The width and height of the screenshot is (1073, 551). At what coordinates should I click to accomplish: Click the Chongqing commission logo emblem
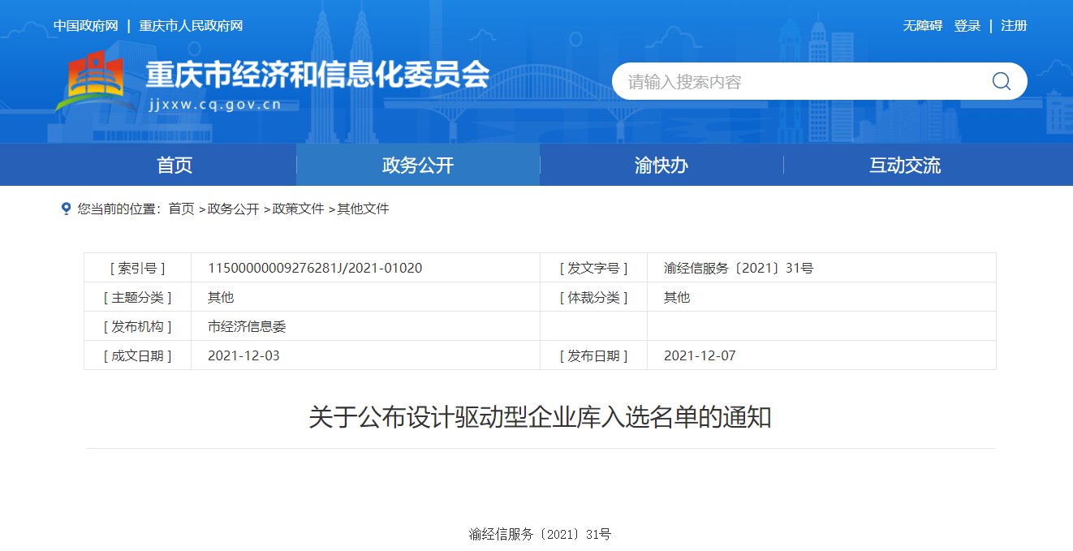(x=95, y=81)
